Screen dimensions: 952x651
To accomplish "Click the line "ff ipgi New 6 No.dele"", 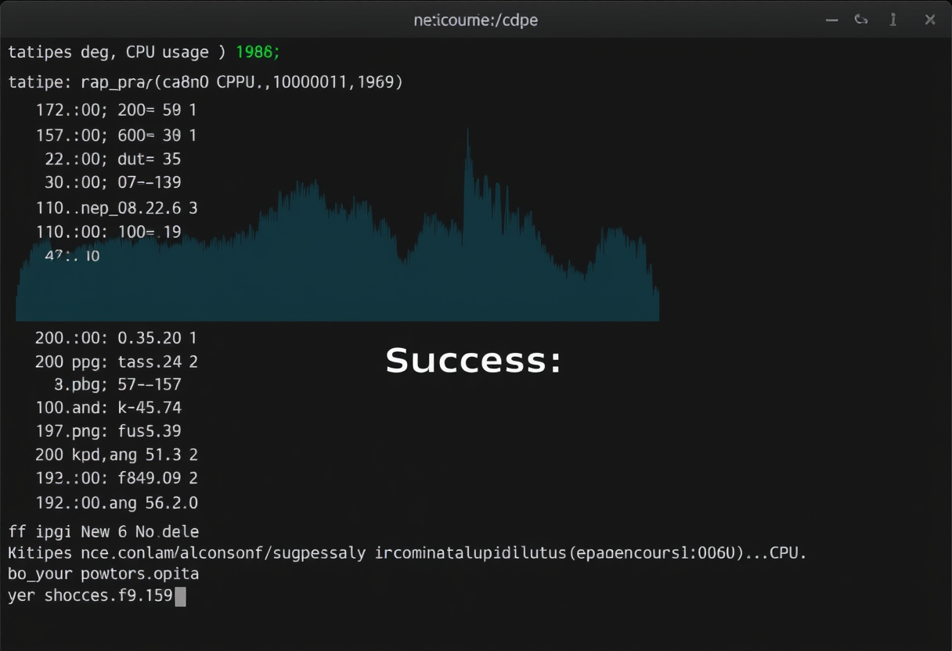I will (x=103, y=532).
